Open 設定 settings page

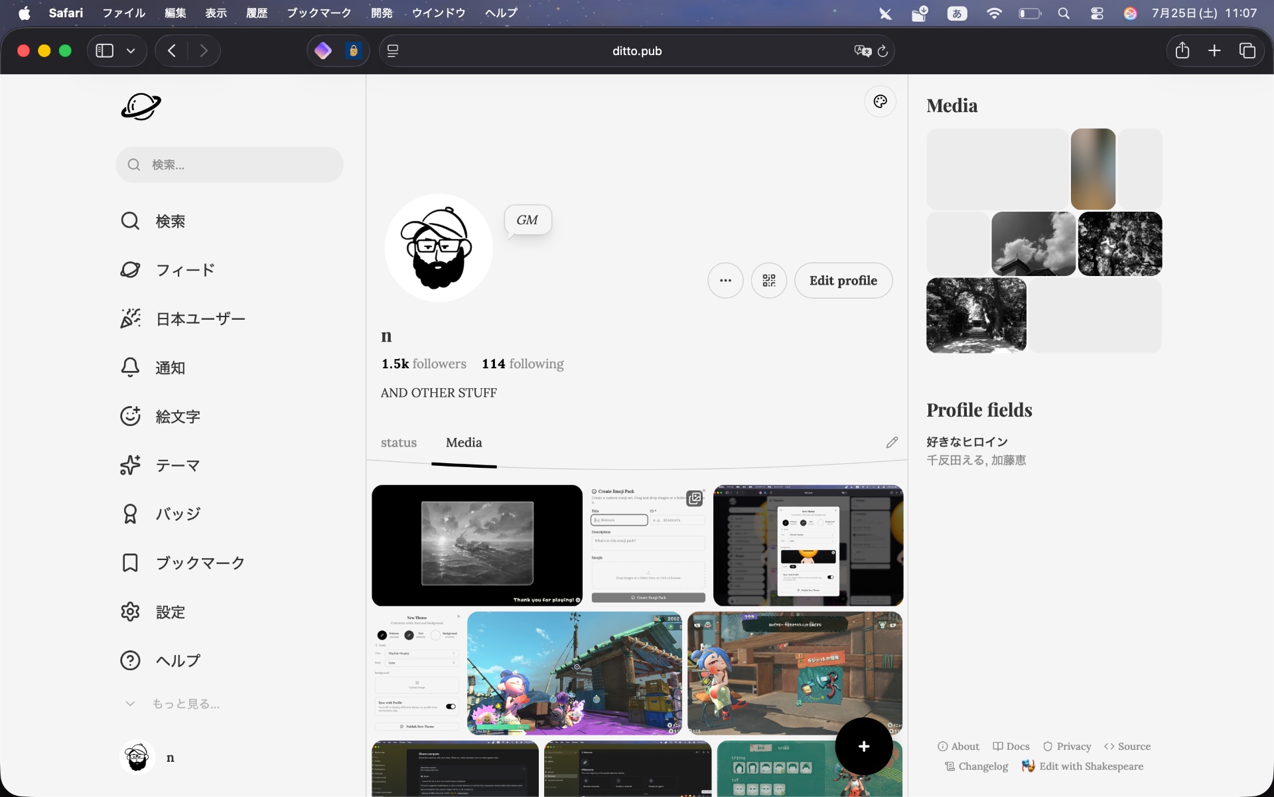153,612
